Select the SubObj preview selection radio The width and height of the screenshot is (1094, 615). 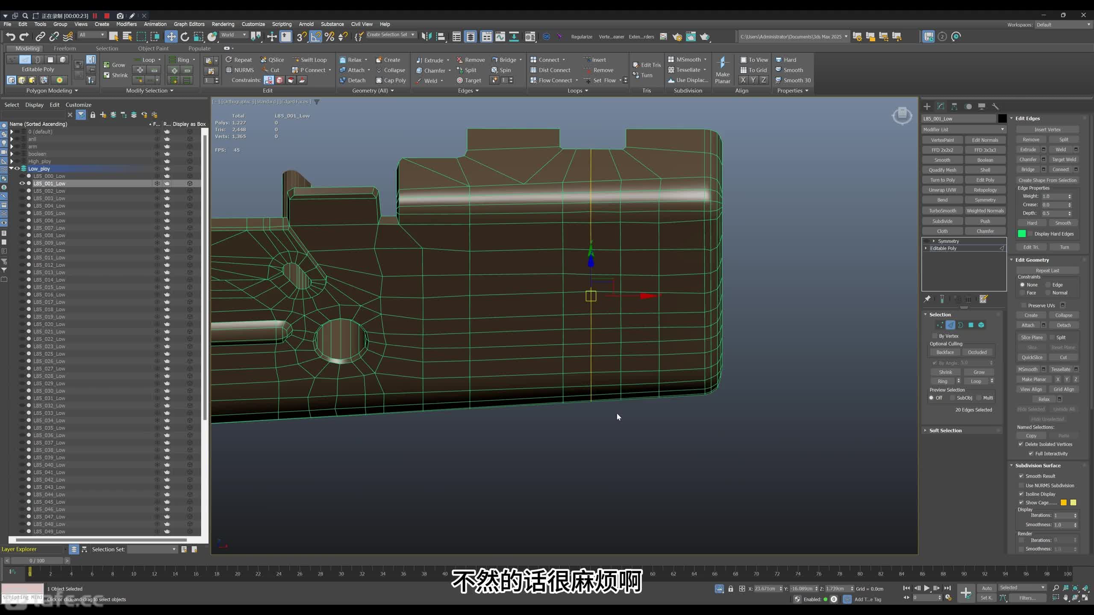[x=953, y=398]
